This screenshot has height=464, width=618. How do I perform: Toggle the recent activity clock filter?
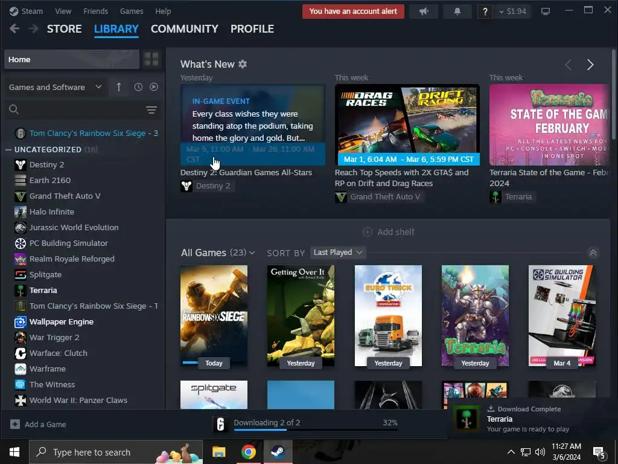(138, 87)
